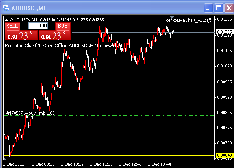The width and height of the screenshot is (234, 168).
Task: Click the buy price 0.91 23 tile
Action: [54, 35]
